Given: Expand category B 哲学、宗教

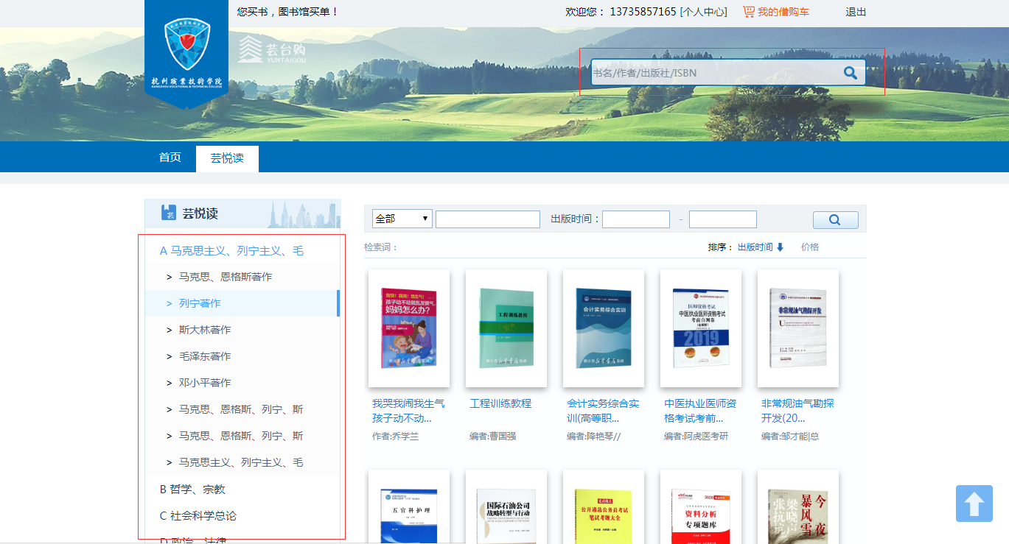Looking at the screenshot, I should point(192,489).
